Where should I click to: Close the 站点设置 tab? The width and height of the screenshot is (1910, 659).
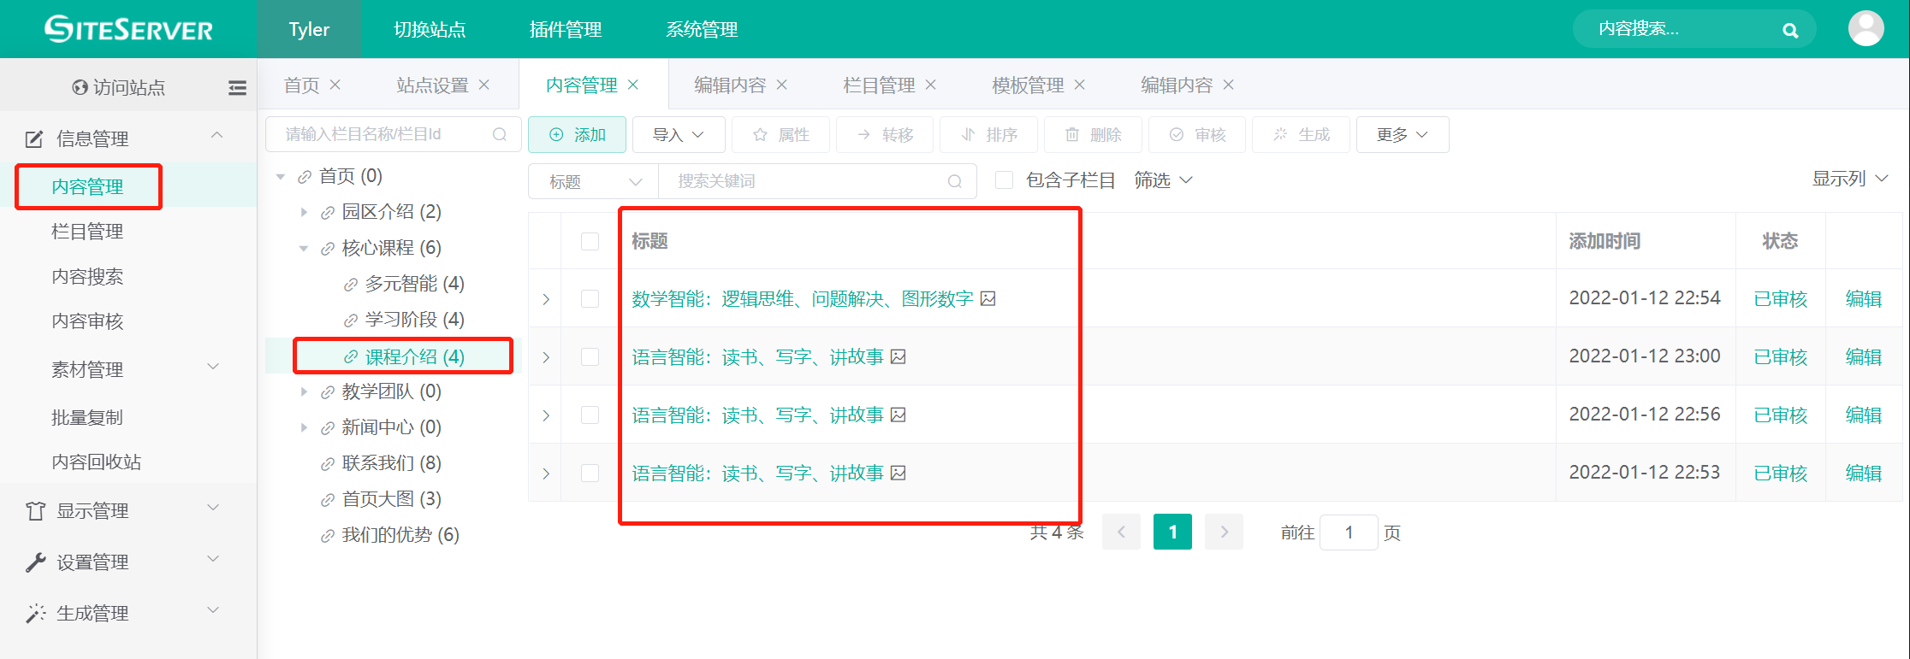pos(484,85)
